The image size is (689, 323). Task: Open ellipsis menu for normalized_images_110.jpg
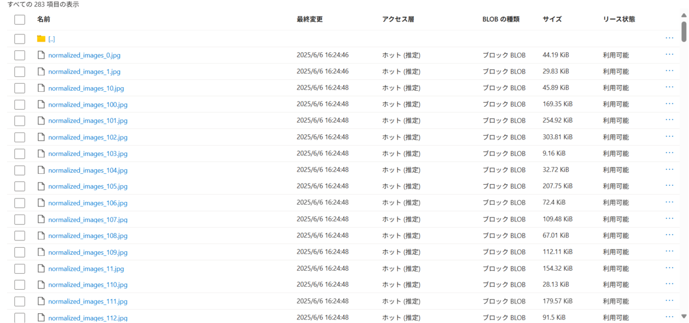click(x=669, y=284)
